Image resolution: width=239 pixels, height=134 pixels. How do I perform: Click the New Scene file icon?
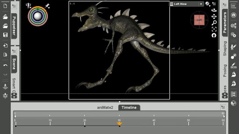tap(5, 6)
